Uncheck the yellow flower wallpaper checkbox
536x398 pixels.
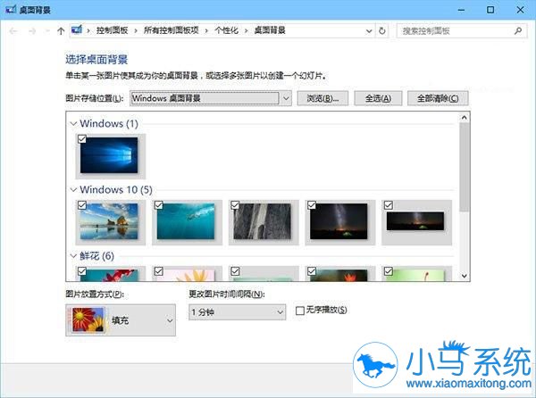(159, 271)
